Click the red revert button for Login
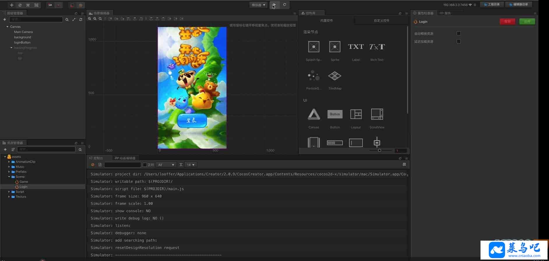This screenshot has height=261, width=549. [507, 22]
